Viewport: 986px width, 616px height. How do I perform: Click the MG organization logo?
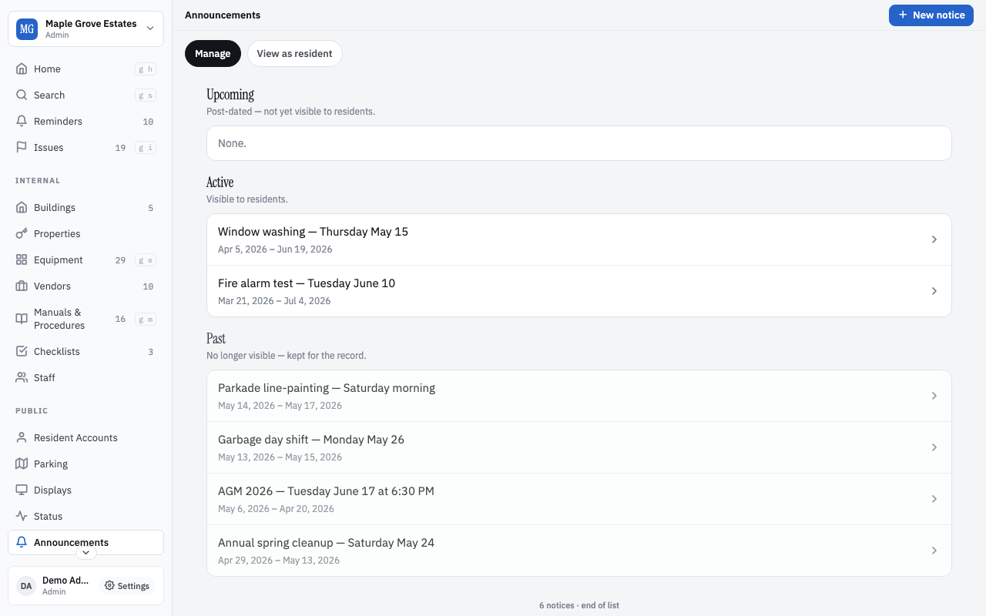pos(27,29)
